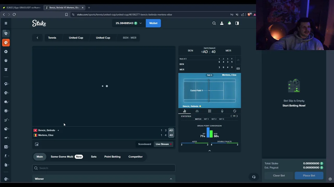This screenshot has width=334, height=187.
Task: Switch to the GRASSUSDT browser tab
Action: 22,8
